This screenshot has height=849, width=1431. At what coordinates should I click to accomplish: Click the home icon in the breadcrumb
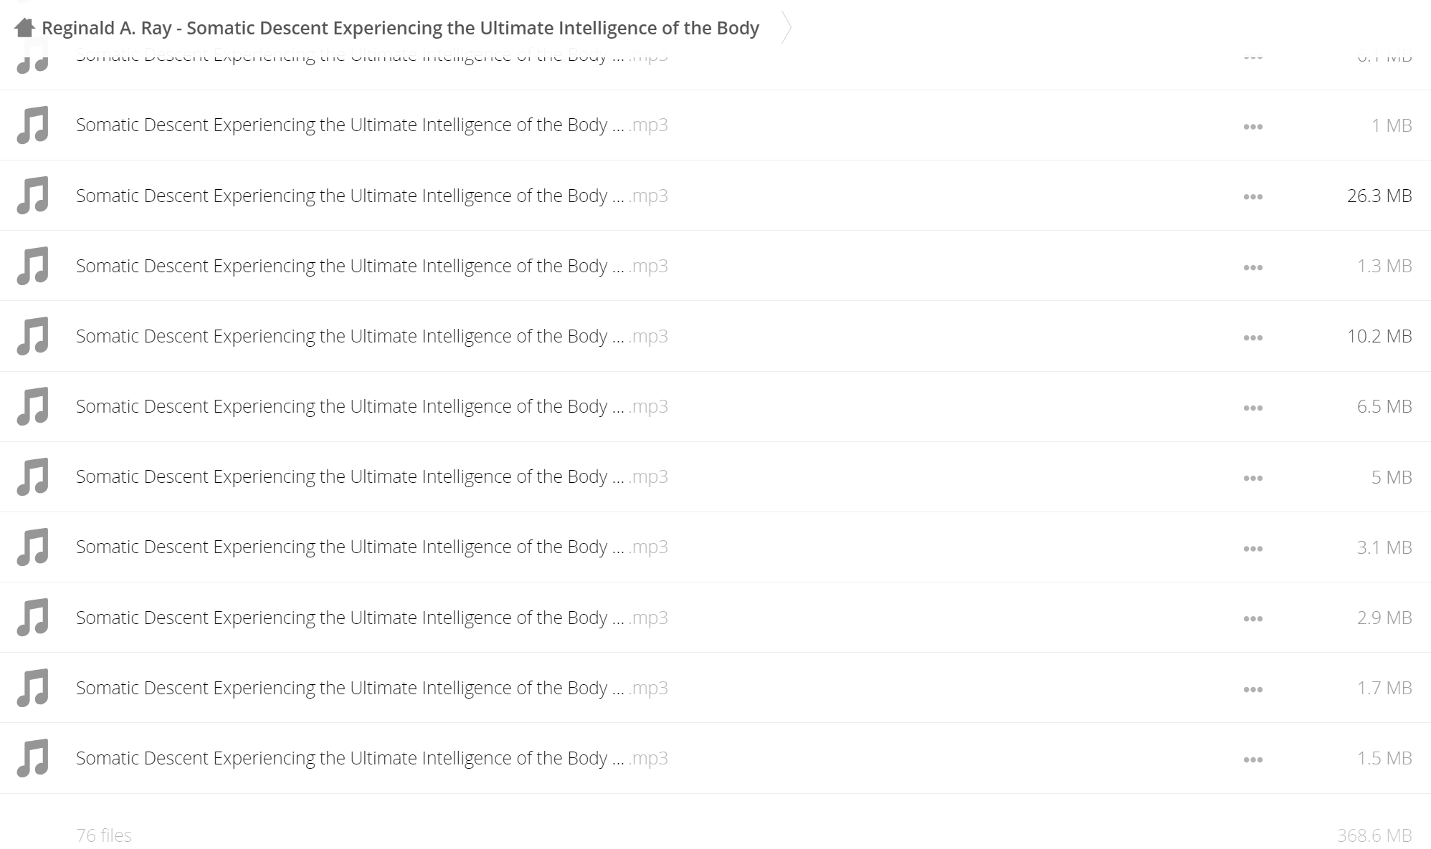point(24,28)
